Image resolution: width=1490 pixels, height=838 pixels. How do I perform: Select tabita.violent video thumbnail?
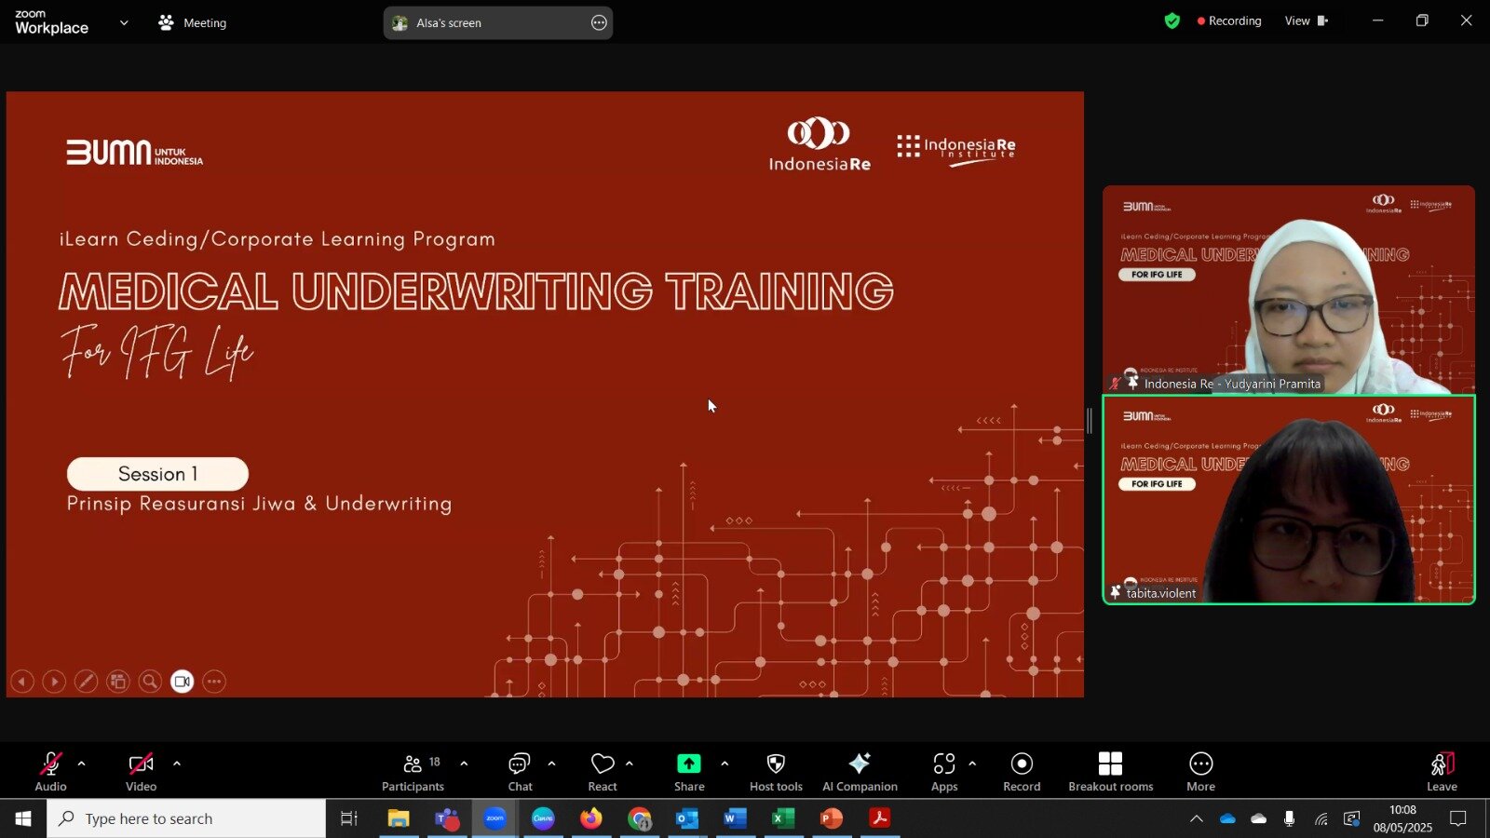pyautogui.click(x=1289, y=500)
